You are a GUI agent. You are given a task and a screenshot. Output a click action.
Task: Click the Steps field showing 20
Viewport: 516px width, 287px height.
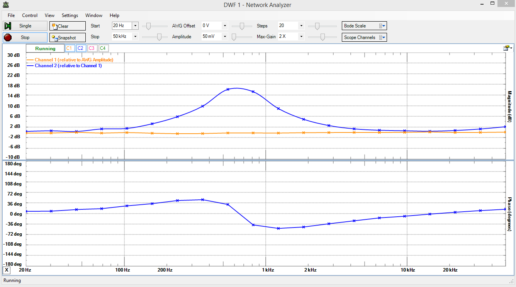point(288,26)
